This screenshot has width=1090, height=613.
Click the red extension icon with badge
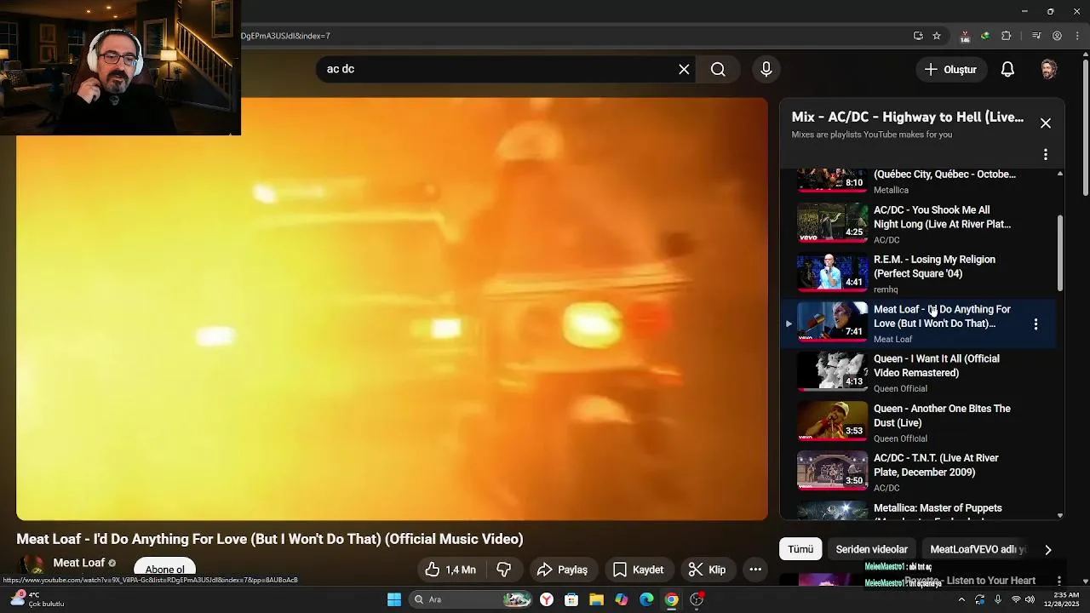tap(965, 36)
